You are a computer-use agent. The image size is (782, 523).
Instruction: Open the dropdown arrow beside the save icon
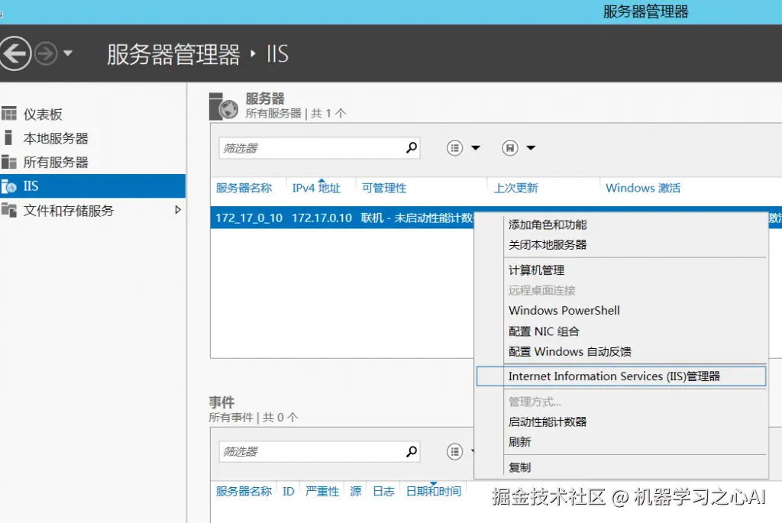click(x=530, y=147)
